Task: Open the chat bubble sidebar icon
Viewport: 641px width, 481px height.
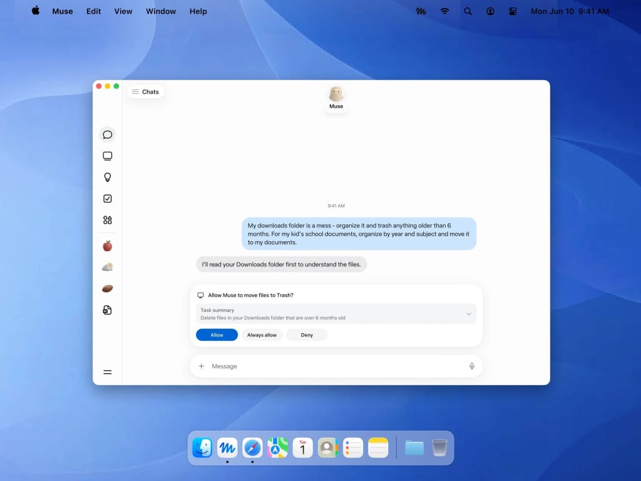Action: (108, 135)
